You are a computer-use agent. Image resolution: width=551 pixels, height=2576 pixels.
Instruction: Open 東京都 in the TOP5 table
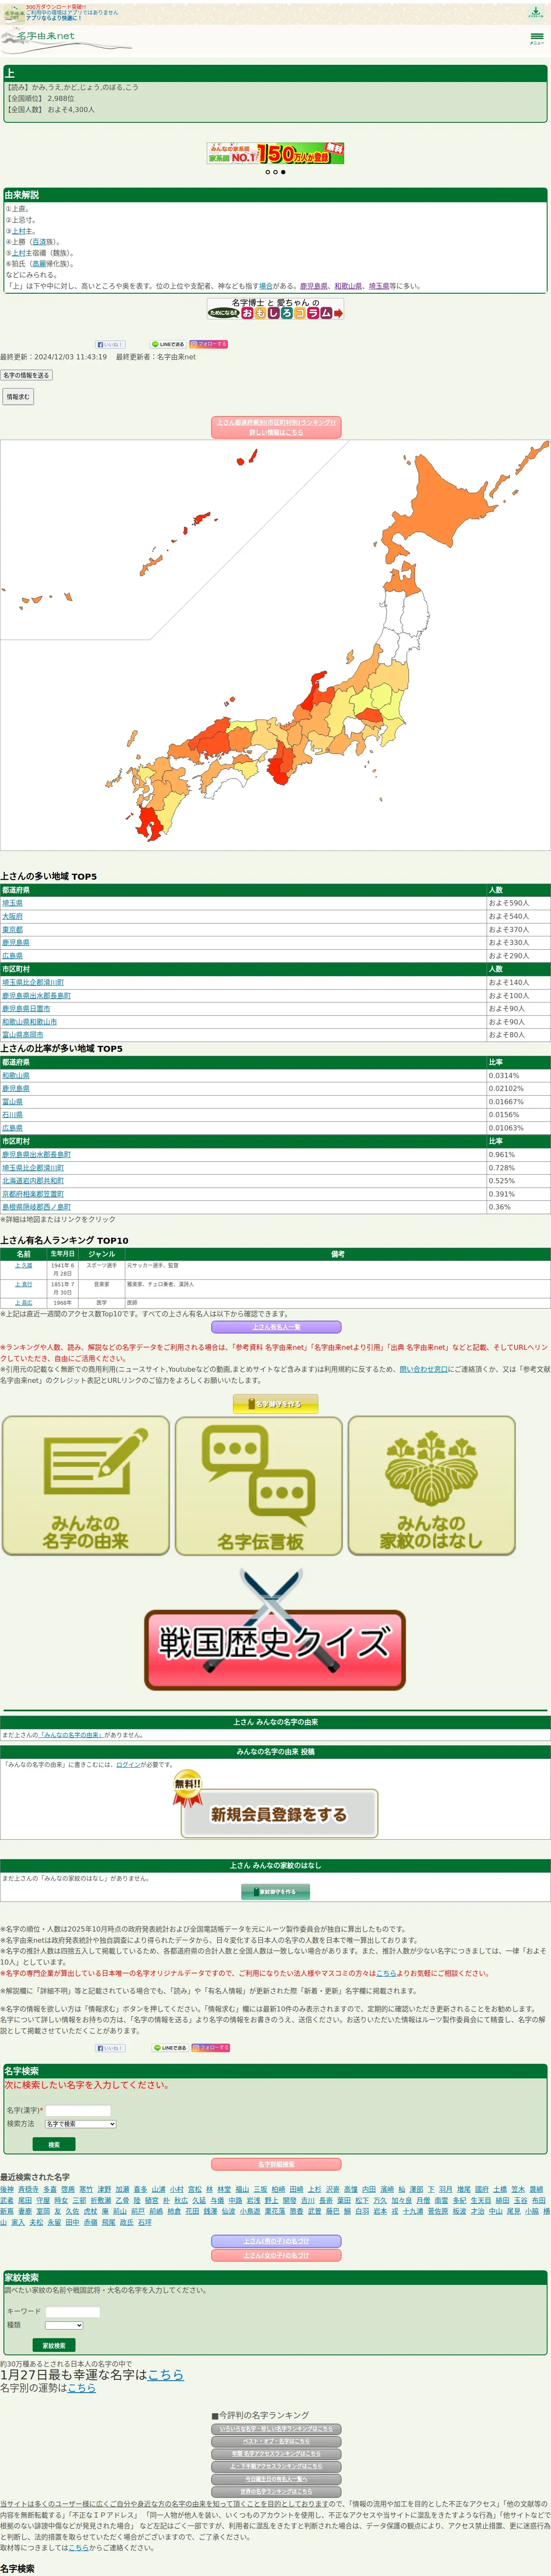tap(12, 929)
